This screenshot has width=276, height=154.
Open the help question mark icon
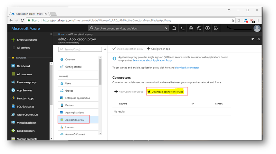pyautogui.click(x=207, y=28)
